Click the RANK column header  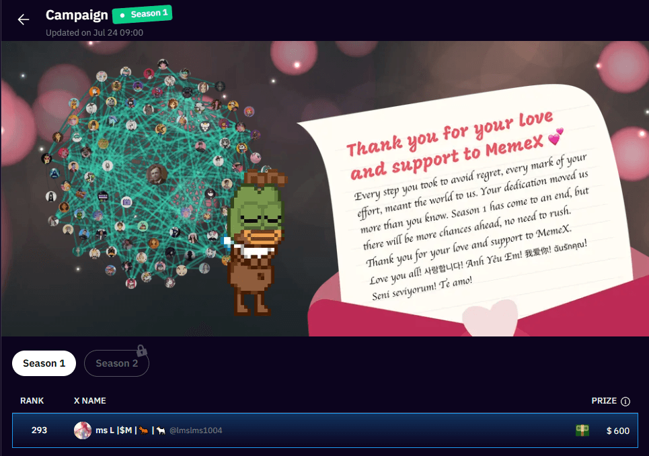32,401
